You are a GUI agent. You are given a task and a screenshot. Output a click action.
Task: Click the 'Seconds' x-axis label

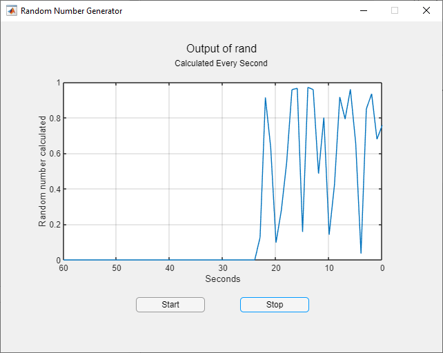(x=223, y=279)
